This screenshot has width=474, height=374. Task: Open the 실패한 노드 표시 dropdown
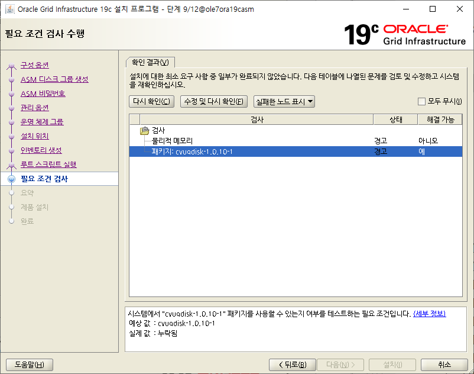[x=284, y=101]
